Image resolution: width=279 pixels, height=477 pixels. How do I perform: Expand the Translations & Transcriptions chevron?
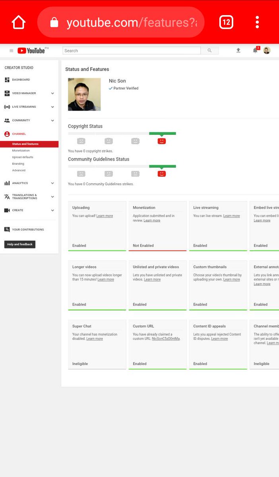(x=52, y=197)
